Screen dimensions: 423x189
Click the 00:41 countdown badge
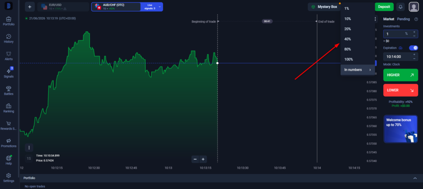coord(267,21)
